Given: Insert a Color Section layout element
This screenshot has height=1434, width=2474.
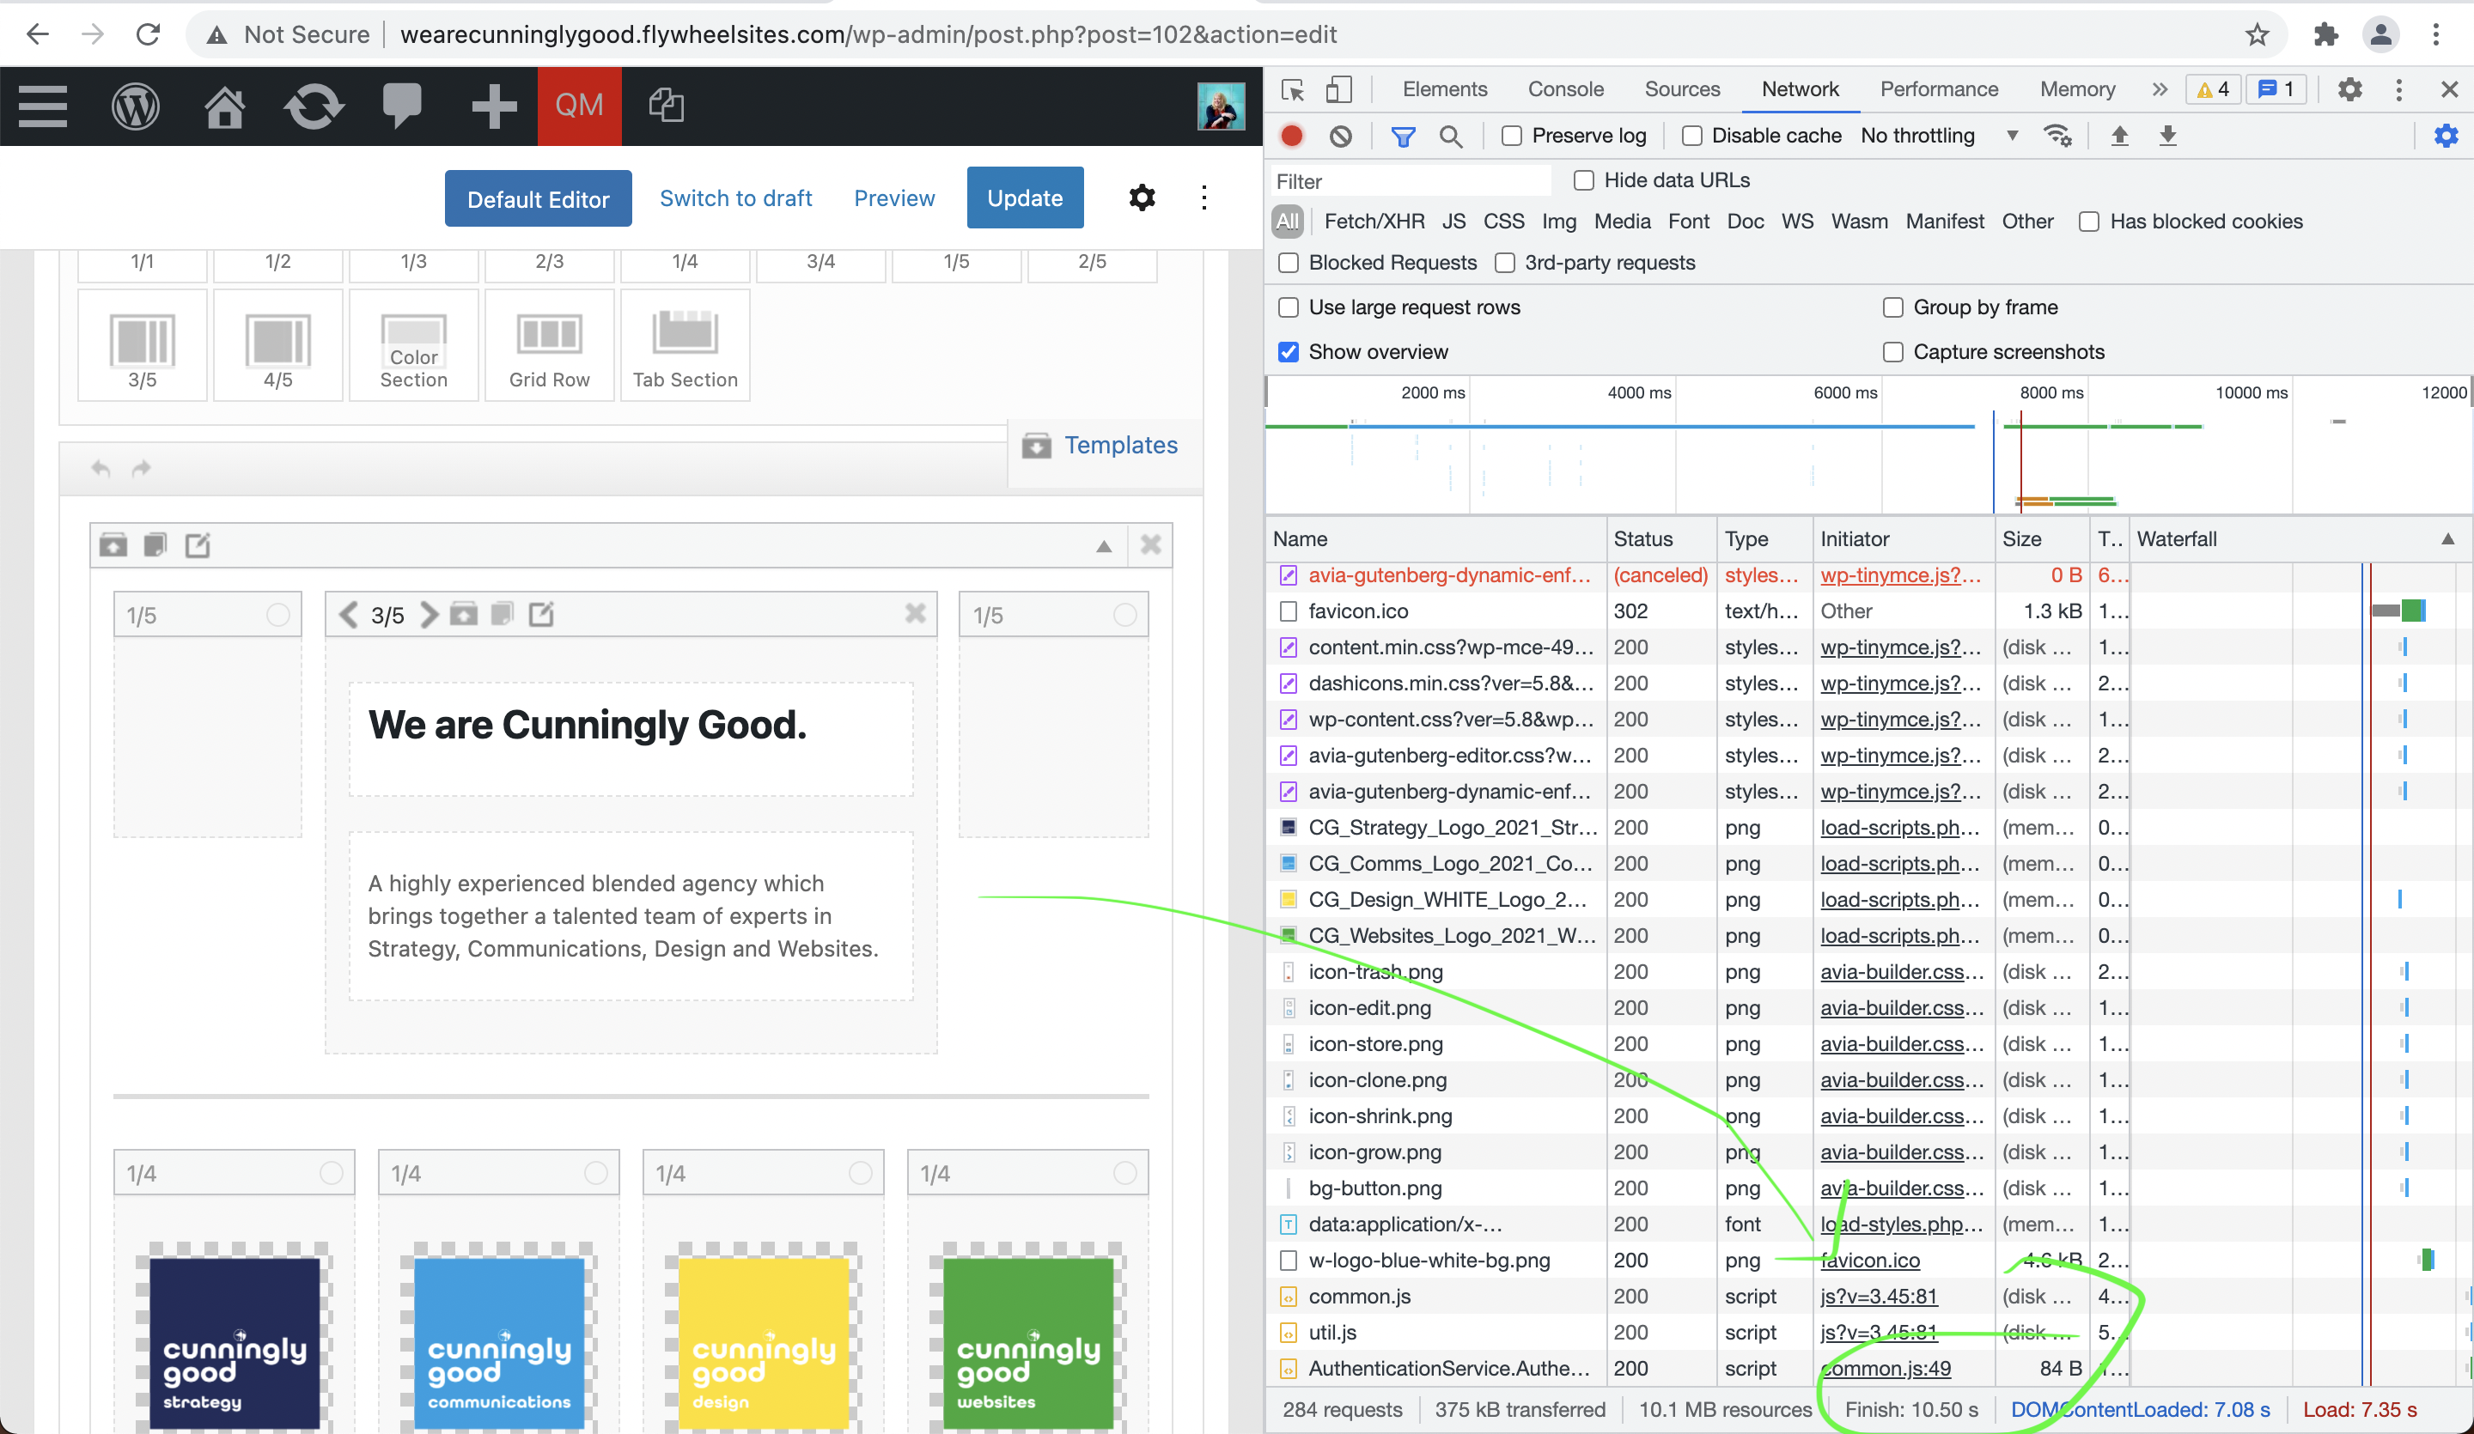Looking at the screenshot, I should point(413,345).
